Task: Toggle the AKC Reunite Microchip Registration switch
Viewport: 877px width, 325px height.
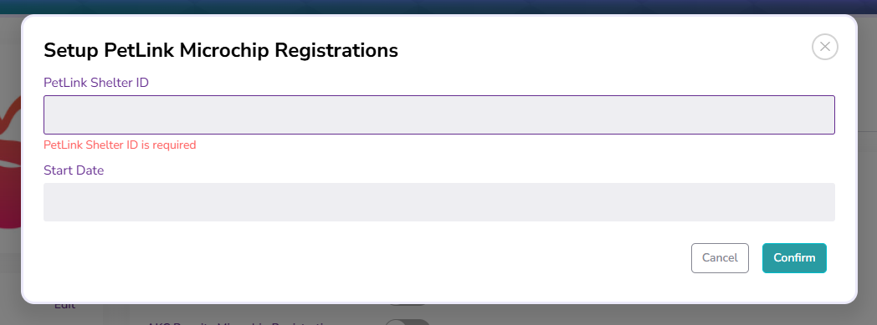Action: 408,322
